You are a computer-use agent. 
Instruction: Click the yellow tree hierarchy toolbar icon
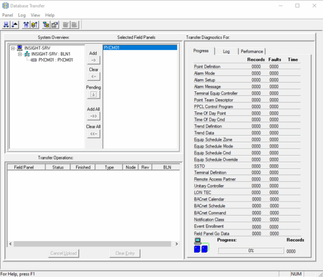point(46,25)
